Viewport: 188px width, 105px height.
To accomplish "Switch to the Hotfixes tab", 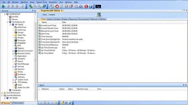I will click(102, 19).
